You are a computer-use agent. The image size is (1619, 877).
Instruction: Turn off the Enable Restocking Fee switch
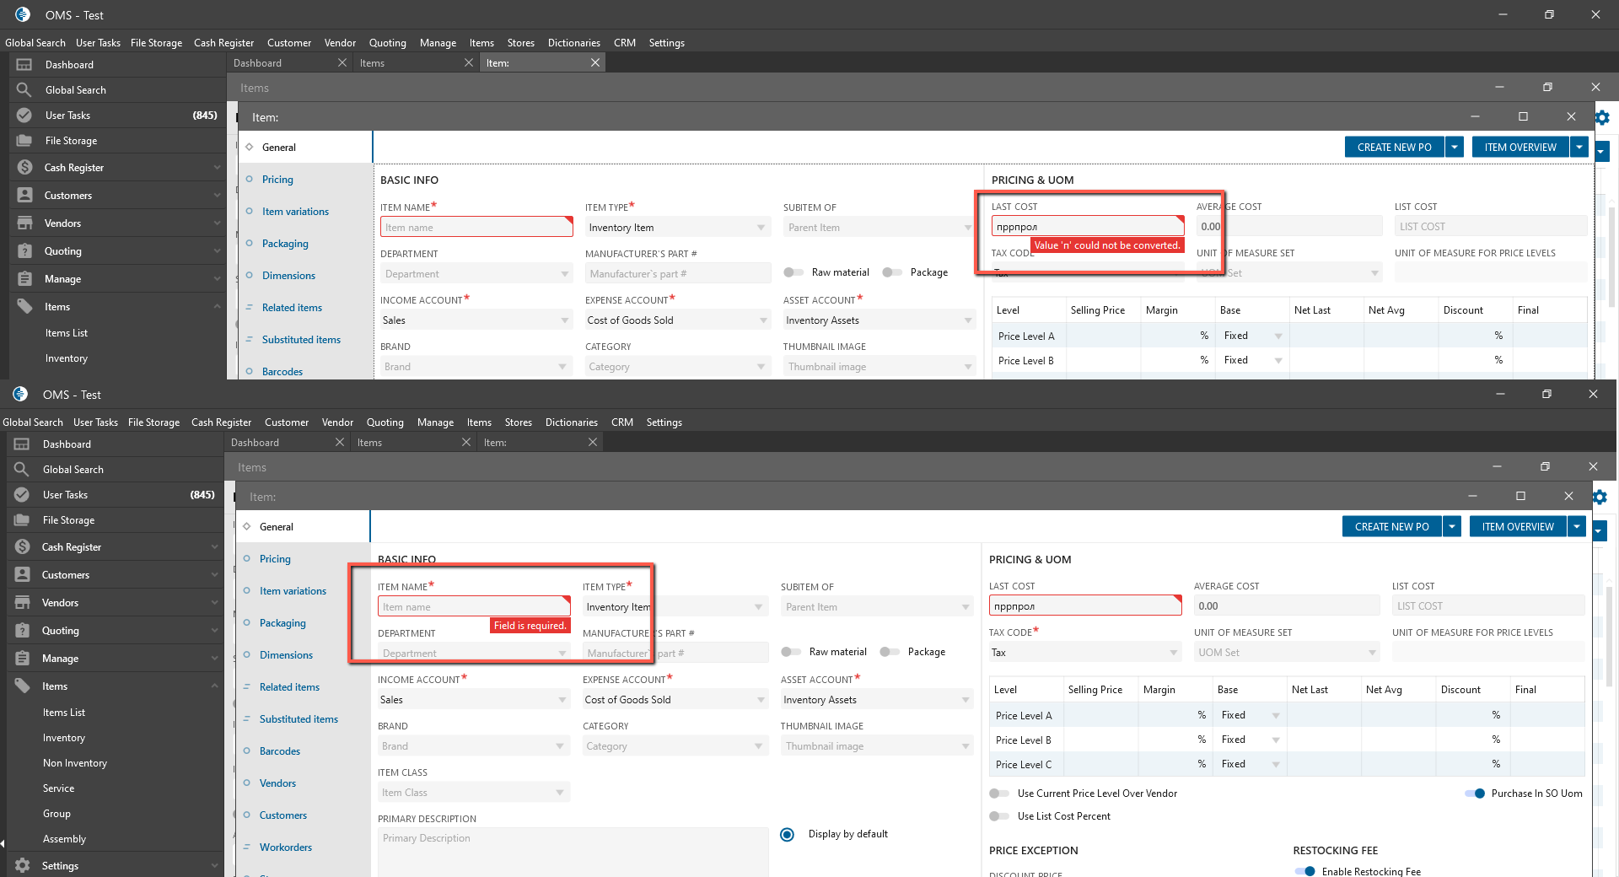click(x=1305, y=872)
